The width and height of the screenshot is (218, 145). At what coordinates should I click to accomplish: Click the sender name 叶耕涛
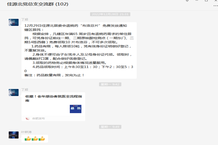click(x=26, y=131)
